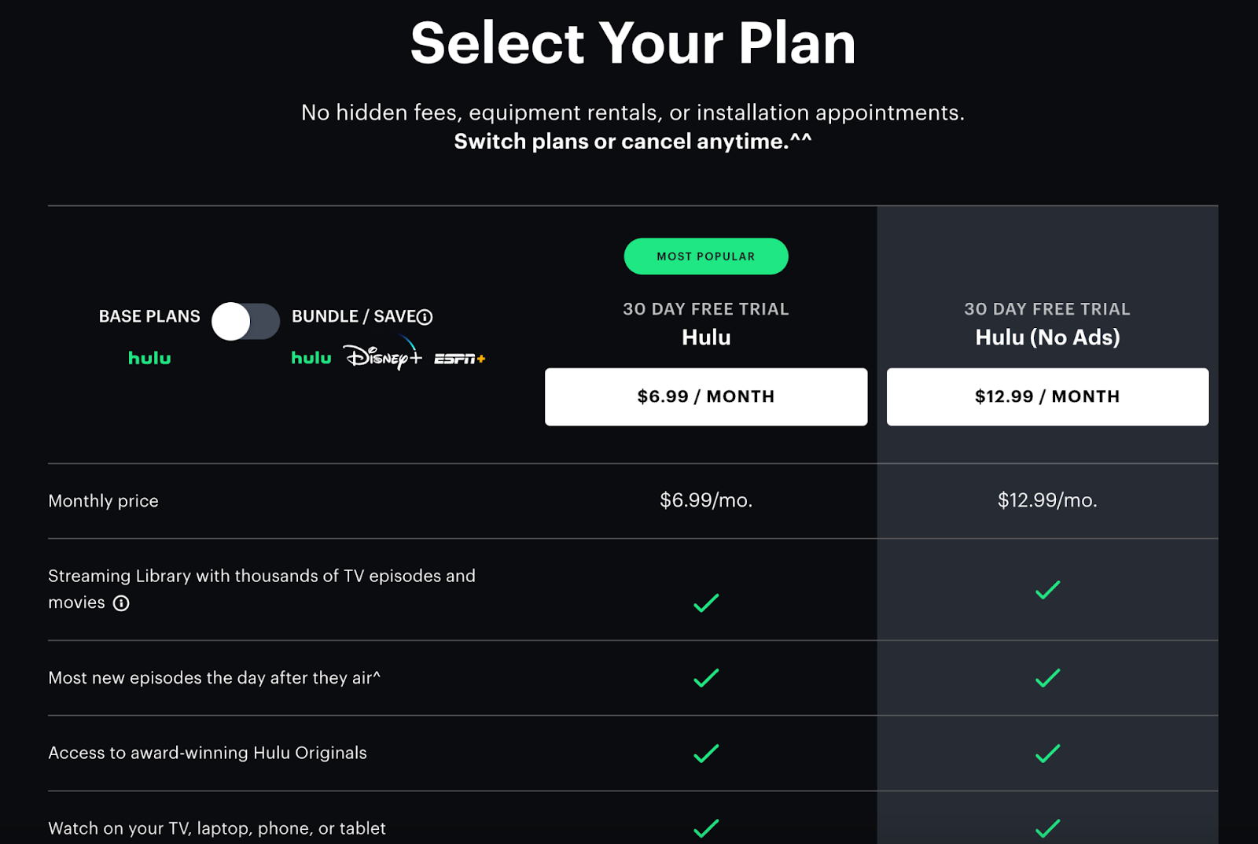Click the hulu logo under Bundle / Save
The width and height of the screenshot is (1258, 844).
(x=311, y=359)
